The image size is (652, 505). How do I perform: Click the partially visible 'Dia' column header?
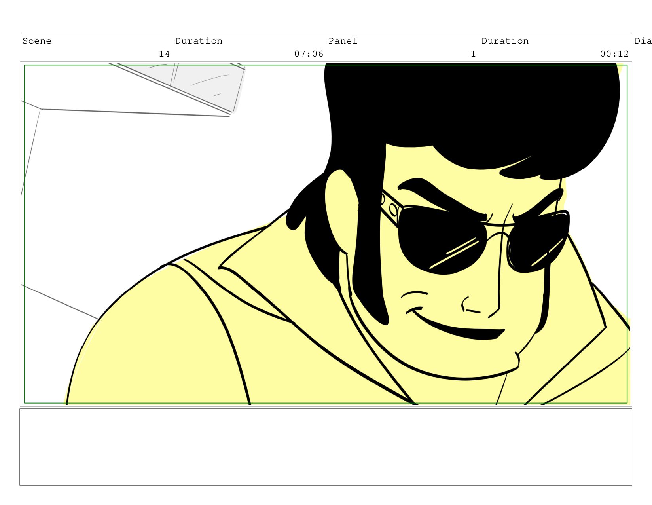(x=643, y=41)
